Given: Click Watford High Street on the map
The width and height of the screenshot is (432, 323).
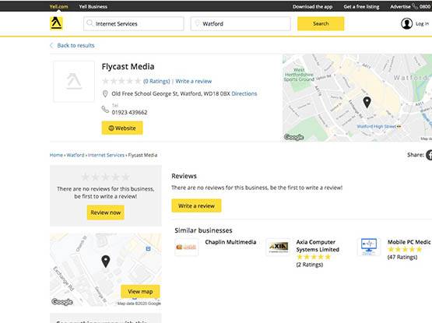Looking at the screenshot, I should click(x=377, y=127).
